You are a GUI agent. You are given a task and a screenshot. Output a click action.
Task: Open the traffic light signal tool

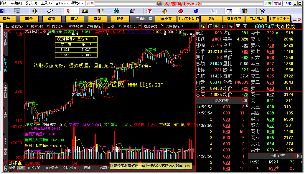pos(85,11)
